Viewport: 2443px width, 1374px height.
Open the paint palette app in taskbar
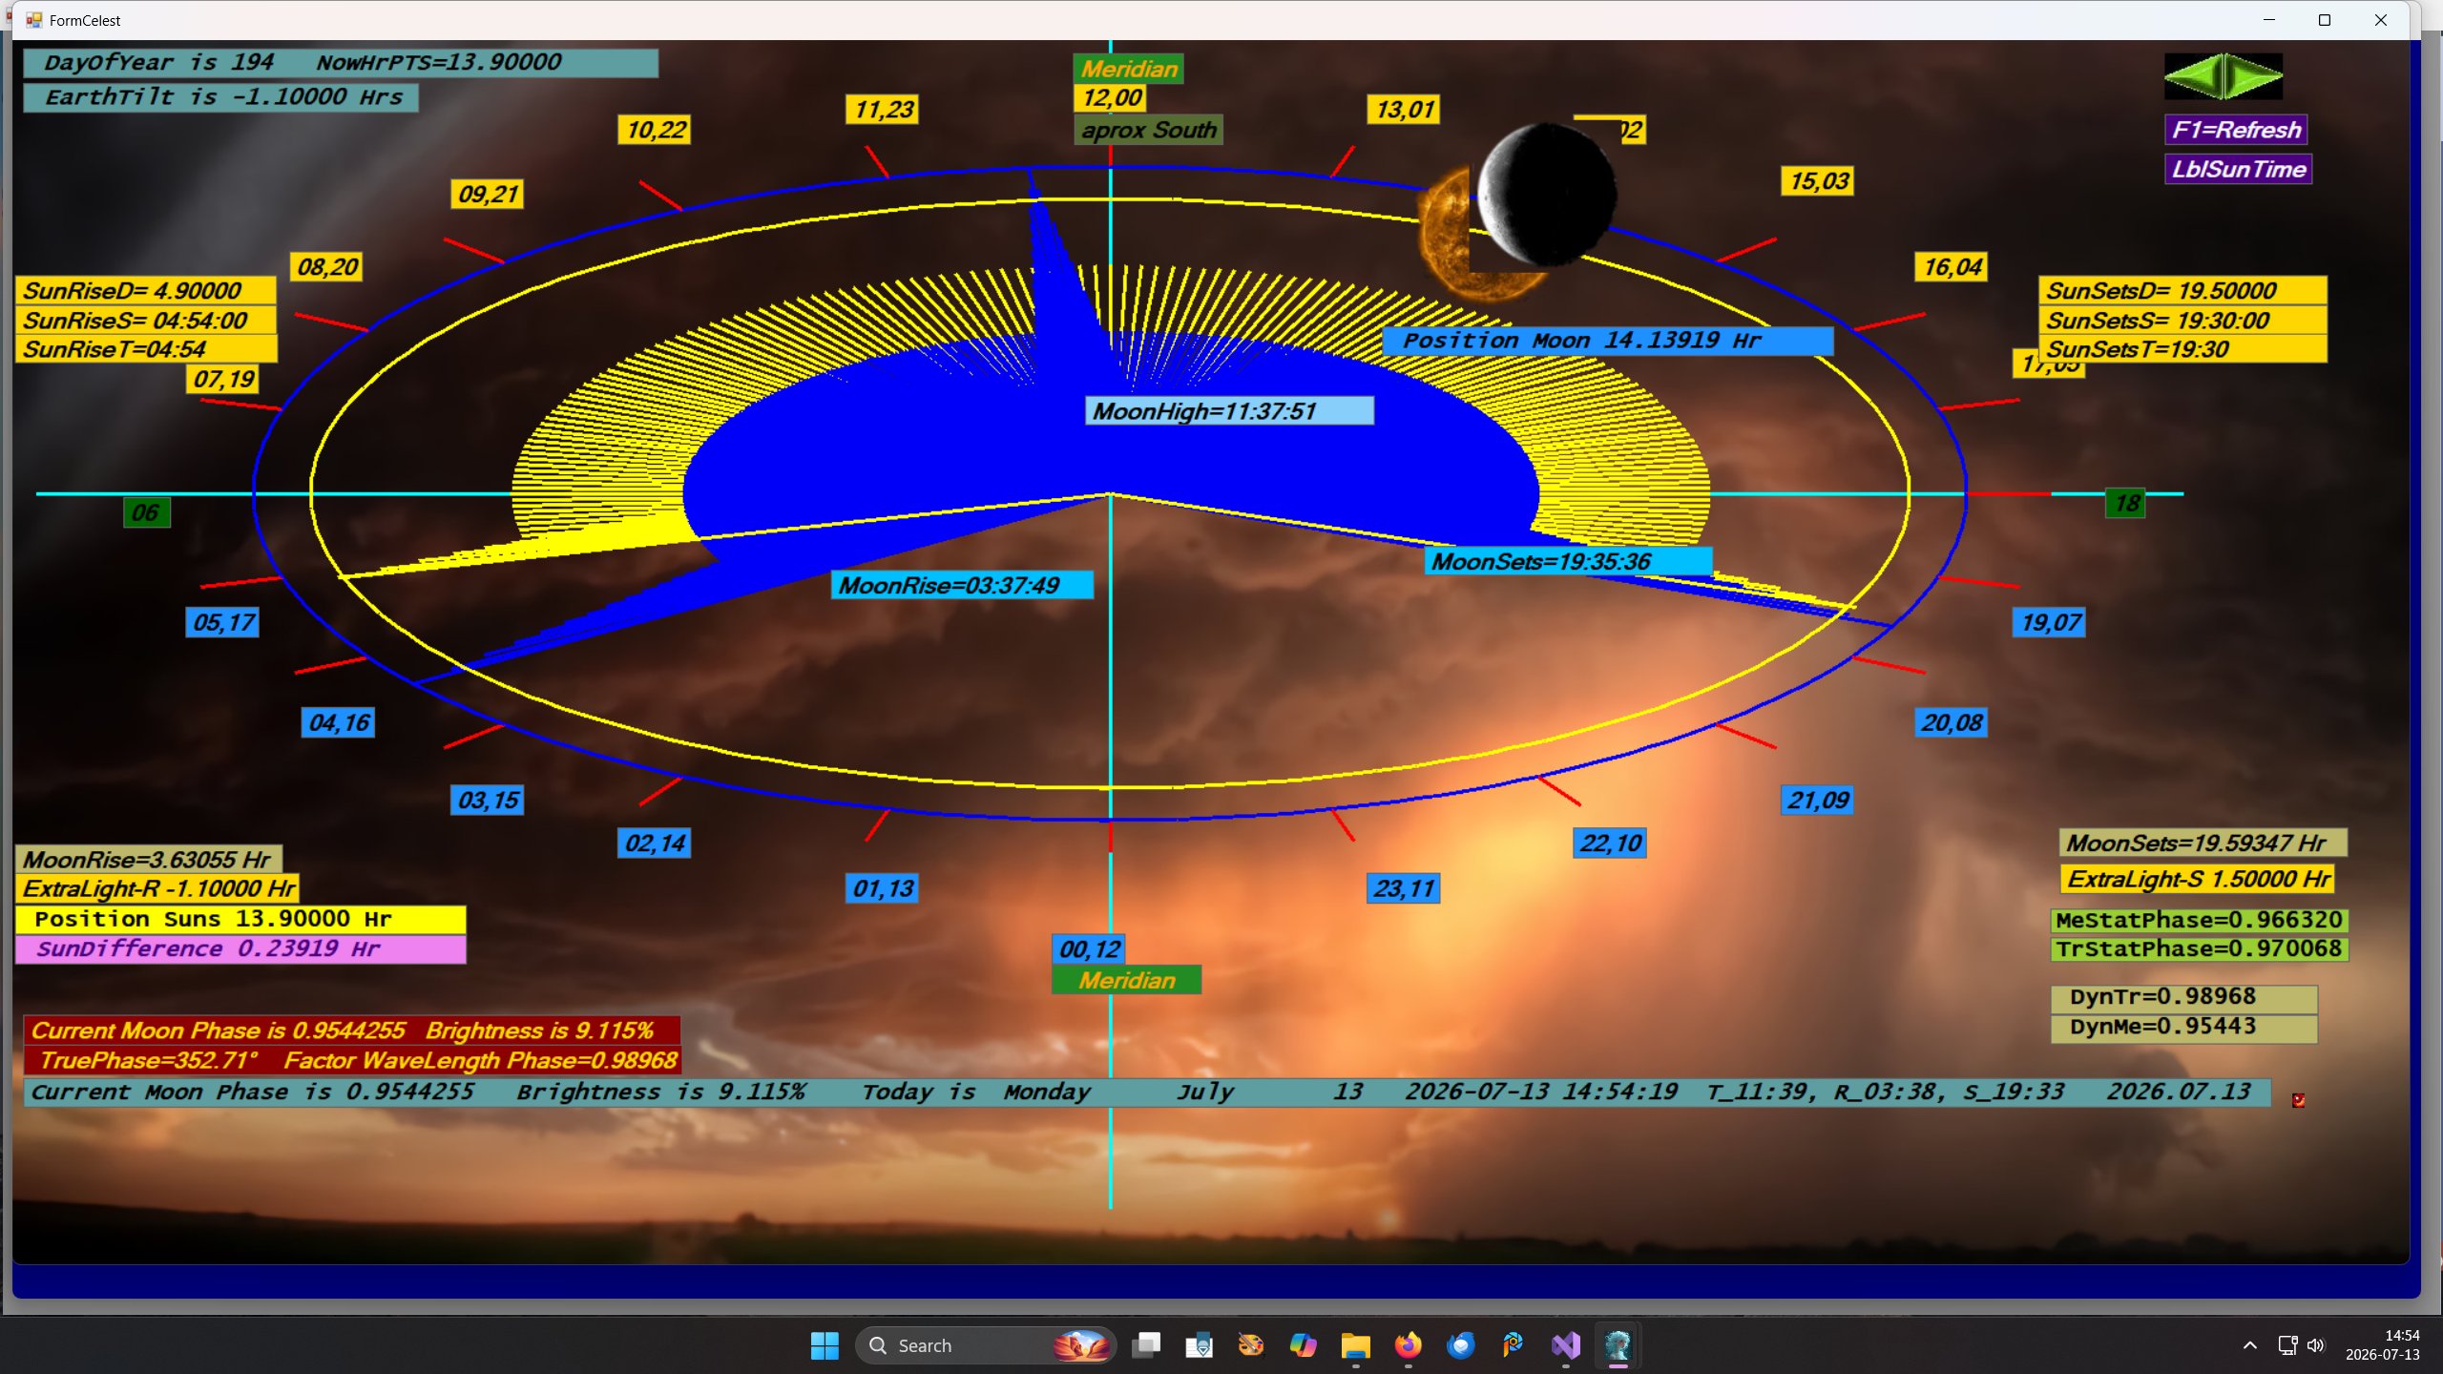point(1250,1345)
